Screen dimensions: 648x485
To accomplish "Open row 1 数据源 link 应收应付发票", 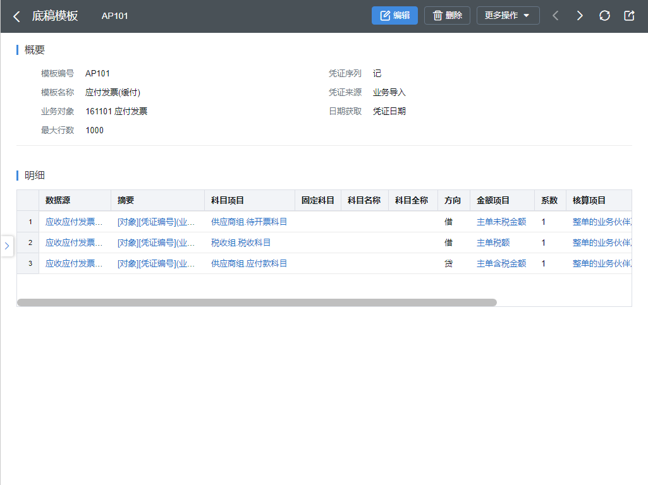I will [x=74, y=222].
